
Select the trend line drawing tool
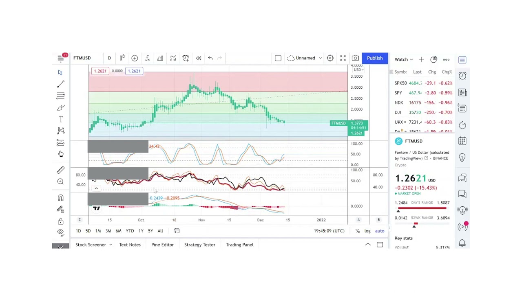[x=60, y=84]
